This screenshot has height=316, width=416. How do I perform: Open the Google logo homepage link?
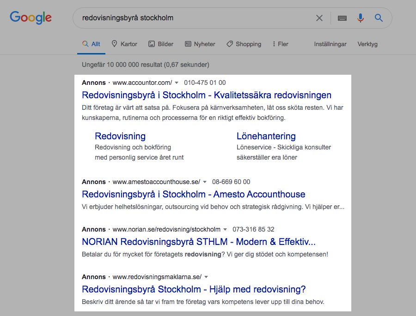coord(31,18)
